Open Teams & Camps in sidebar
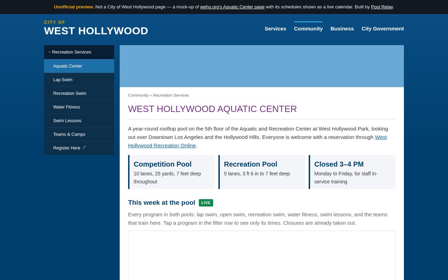Screen dimensions: 448x280 (x=79, y=134)
